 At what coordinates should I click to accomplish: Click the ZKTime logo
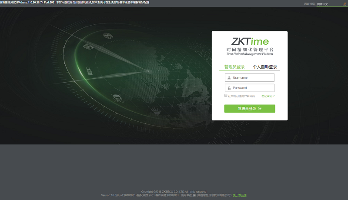tap(250, 41)
